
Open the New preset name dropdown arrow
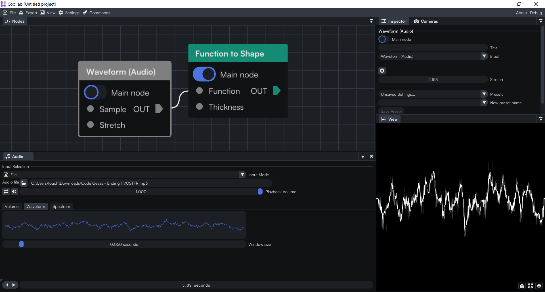(484, 103)
